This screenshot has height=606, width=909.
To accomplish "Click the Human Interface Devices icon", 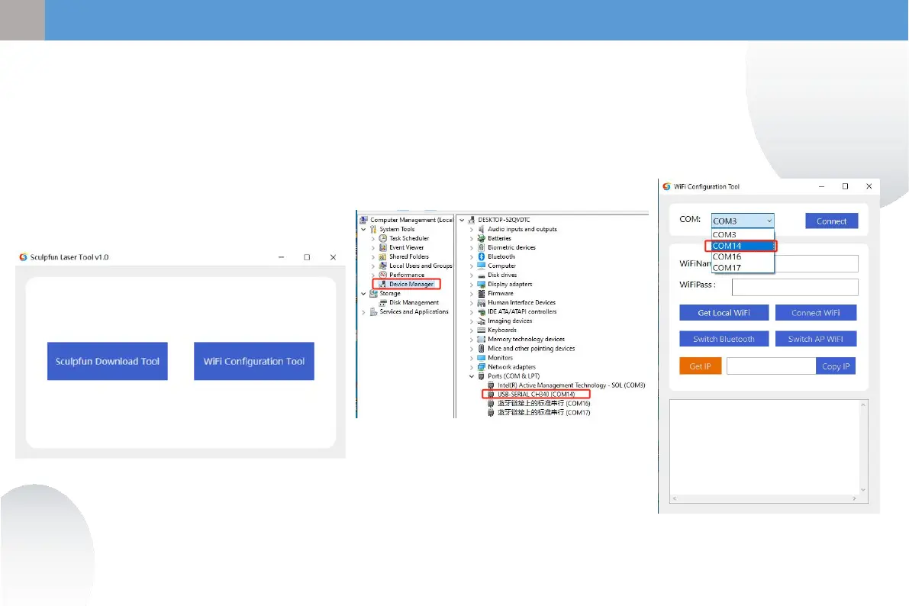I will 481,303.
